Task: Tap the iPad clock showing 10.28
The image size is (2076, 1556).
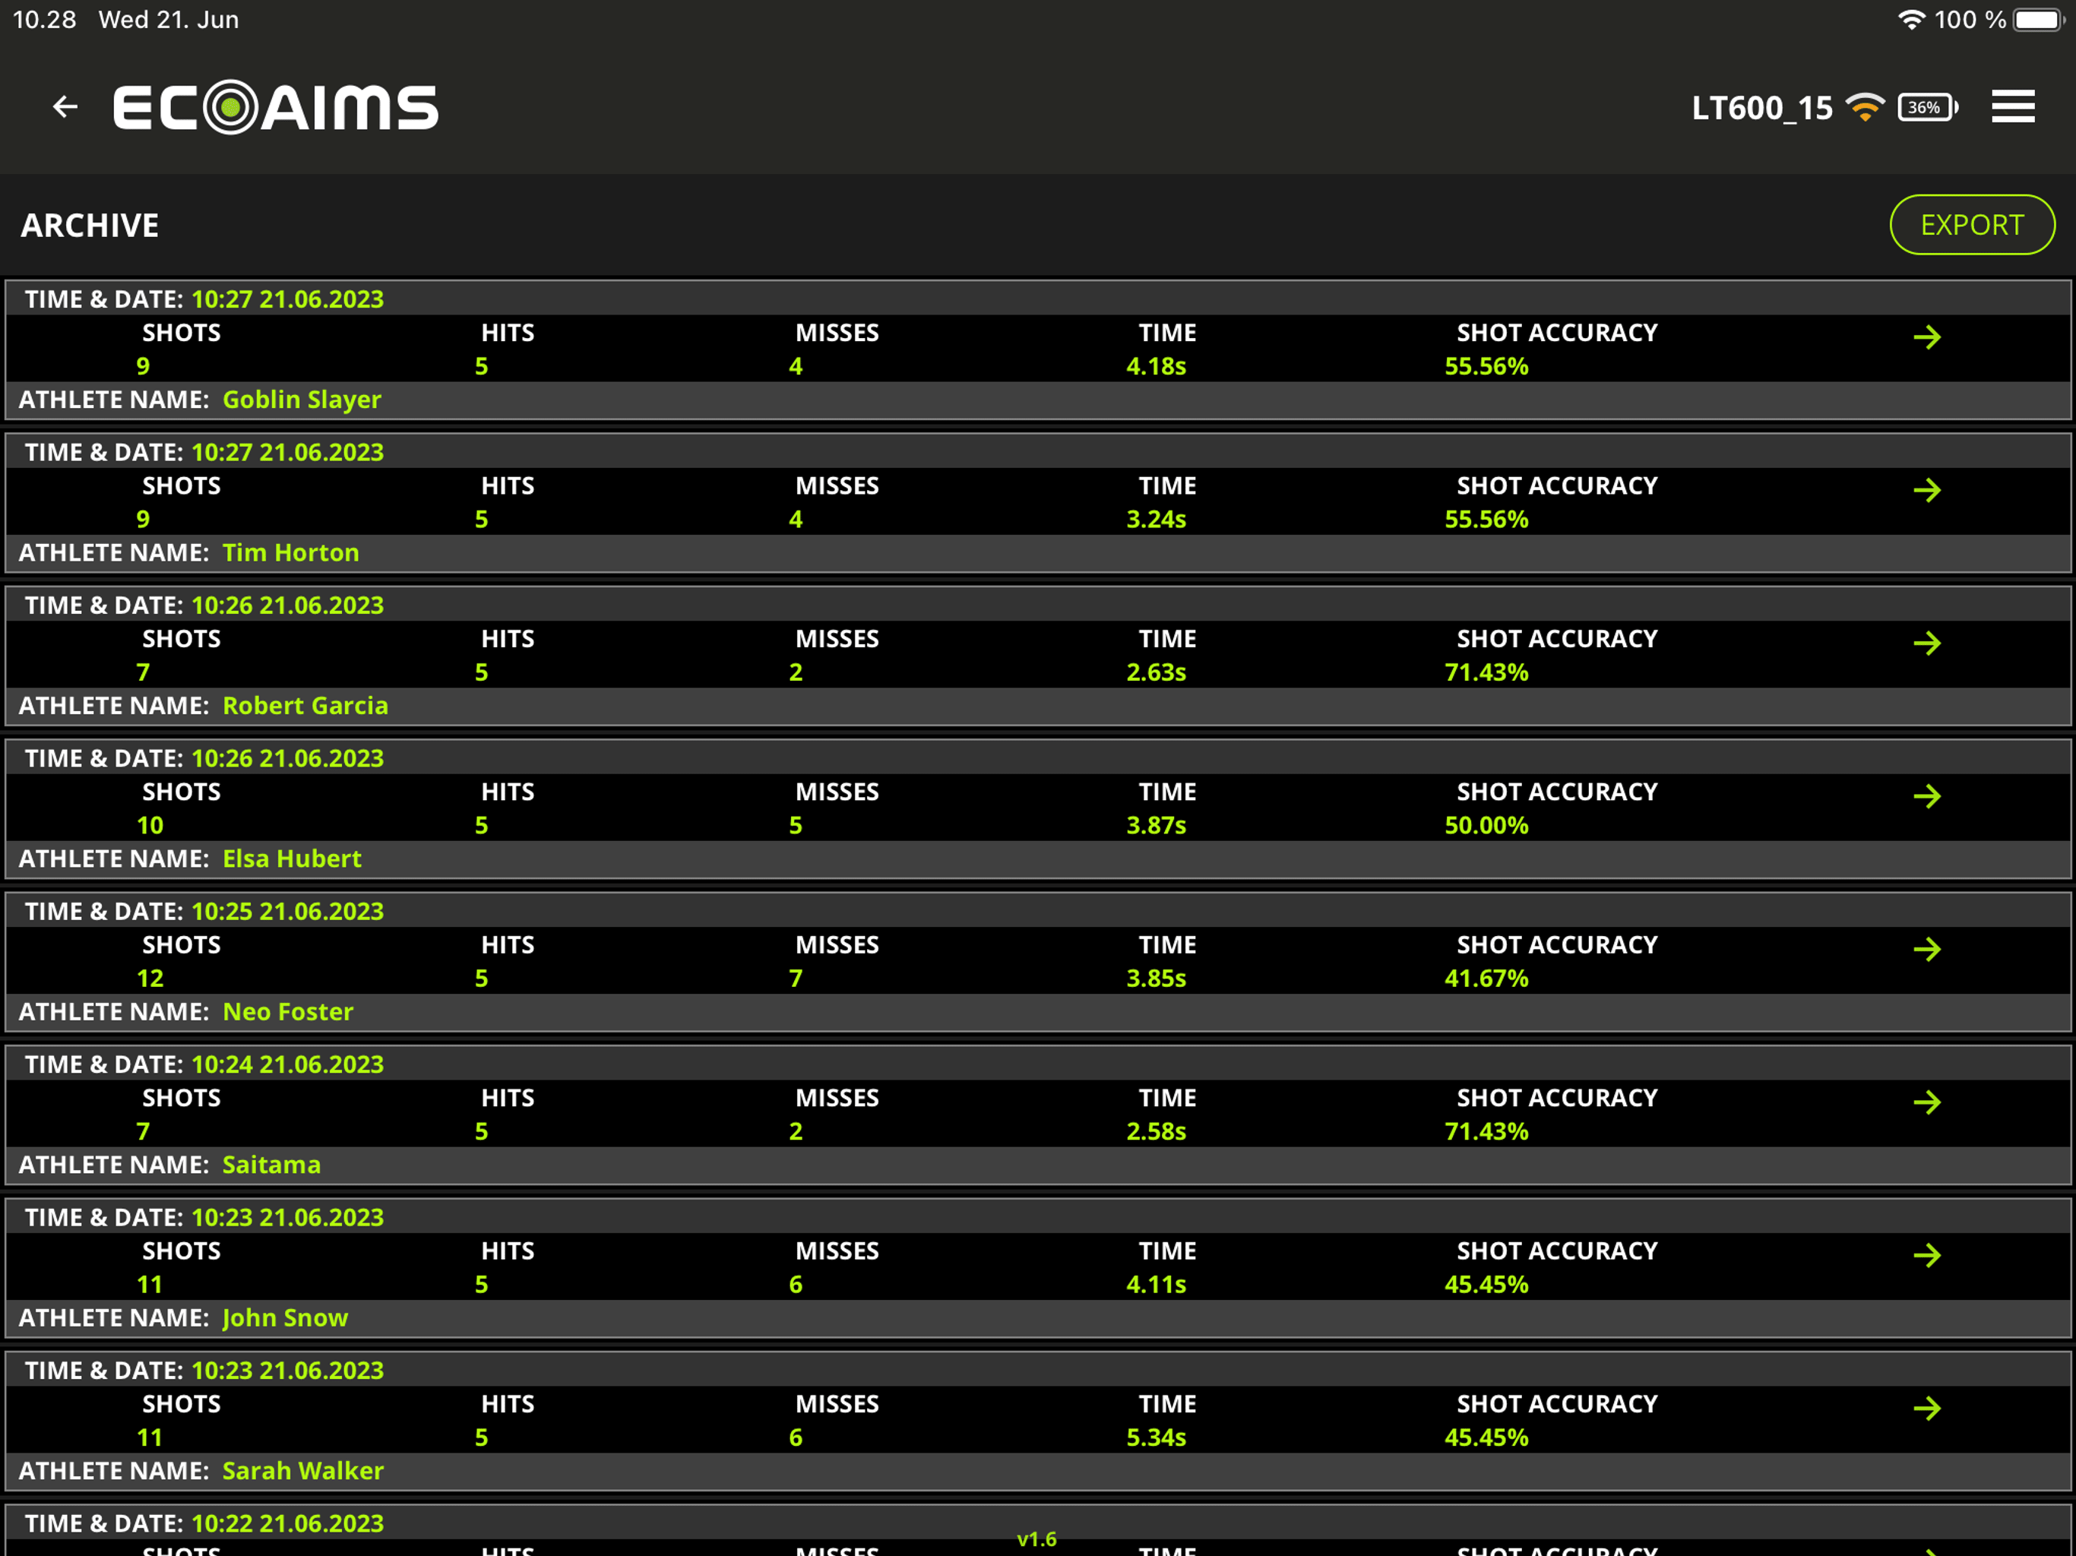Action: pos(44,20)
